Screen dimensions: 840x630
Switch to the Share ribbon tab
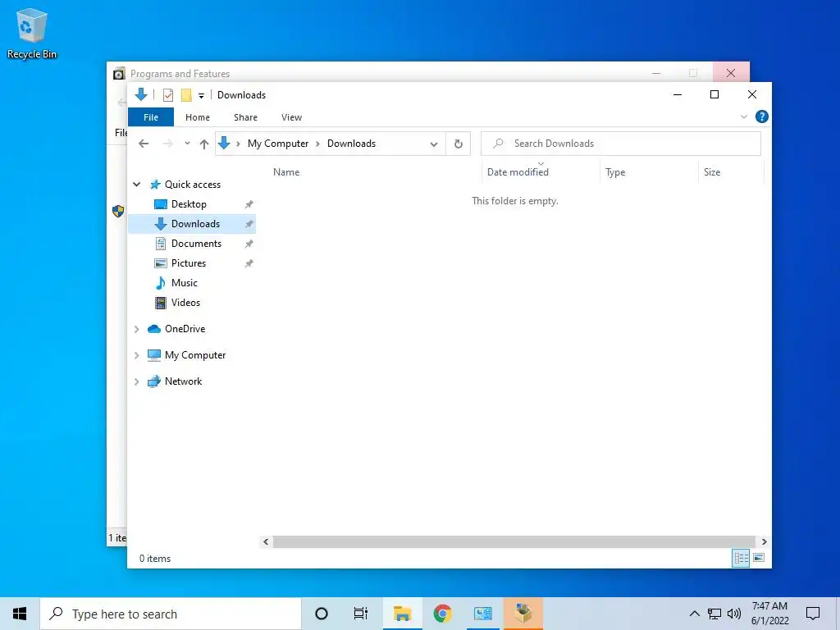245,117
